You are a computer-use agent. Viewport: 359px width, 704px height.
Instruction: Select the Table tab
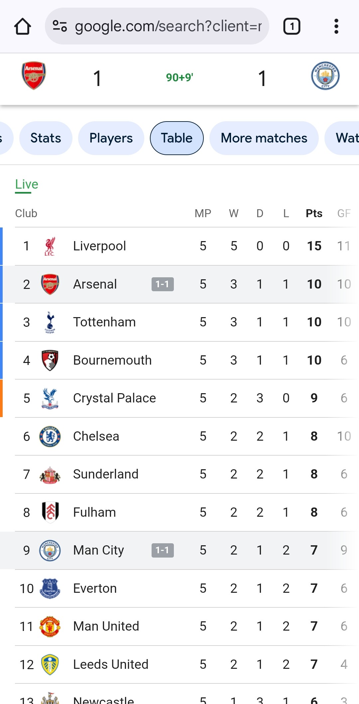177,138
